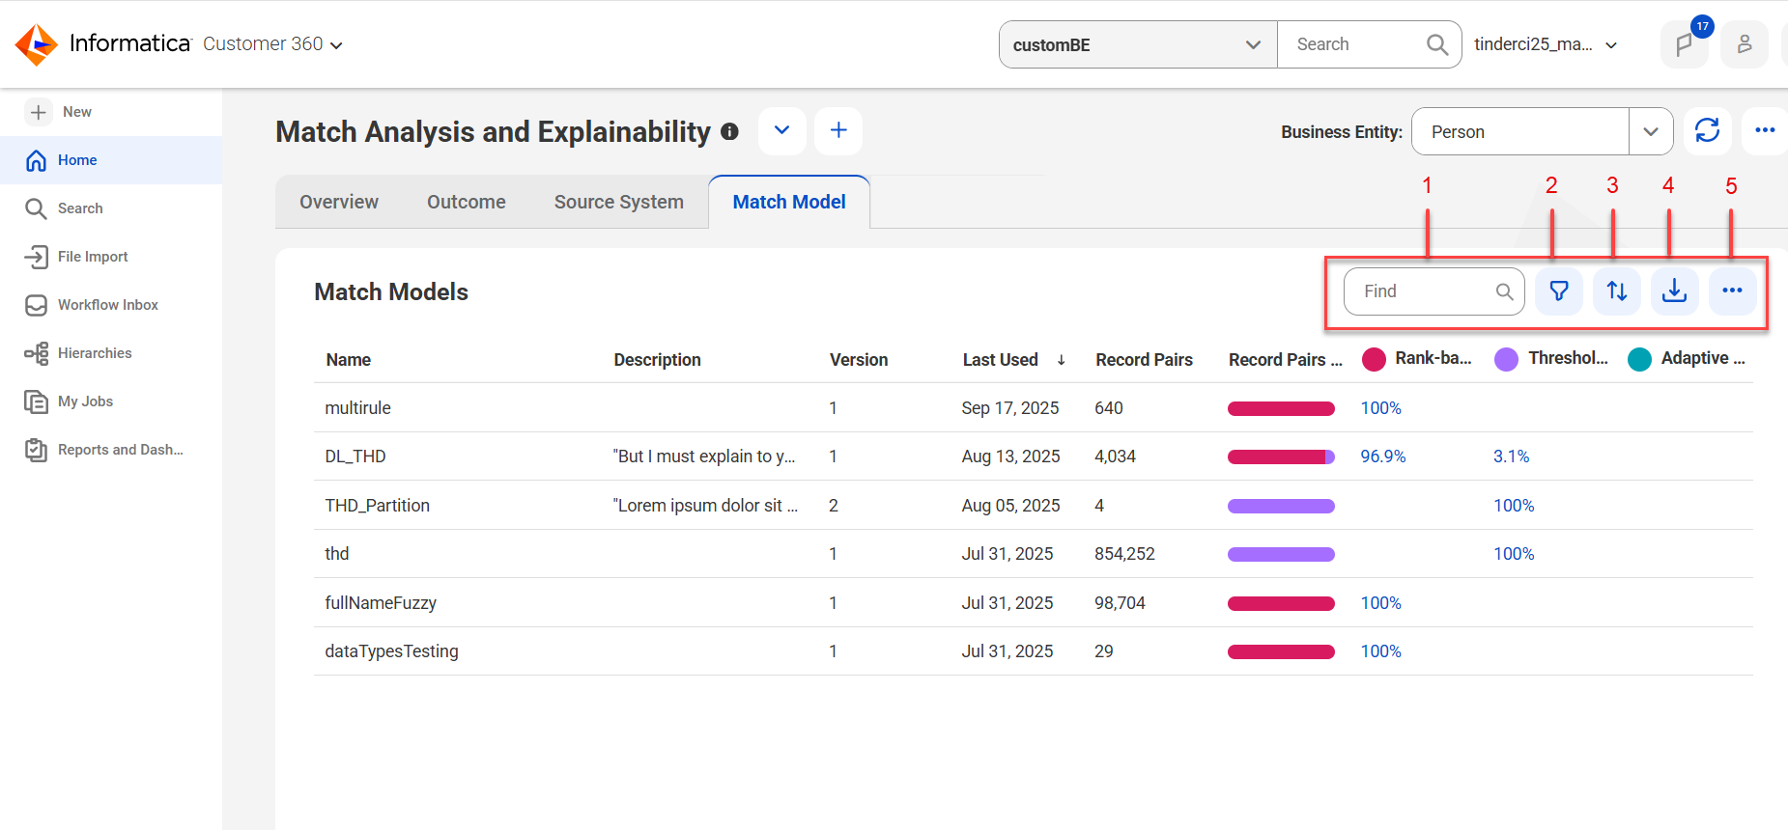Click the Home icon in sidebar
Viewport: 1788px width, 830px height.
[36, 160]
